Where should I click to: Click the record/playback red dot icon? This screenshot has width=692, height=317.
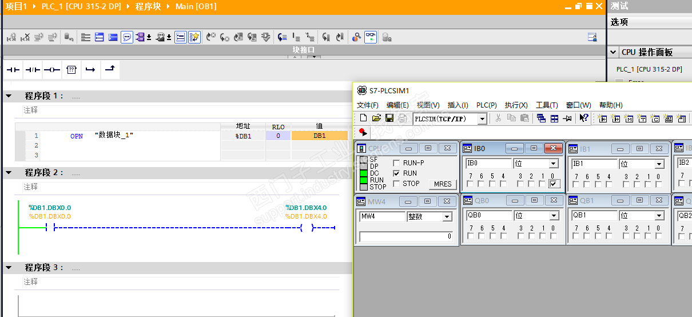[363, 132]
